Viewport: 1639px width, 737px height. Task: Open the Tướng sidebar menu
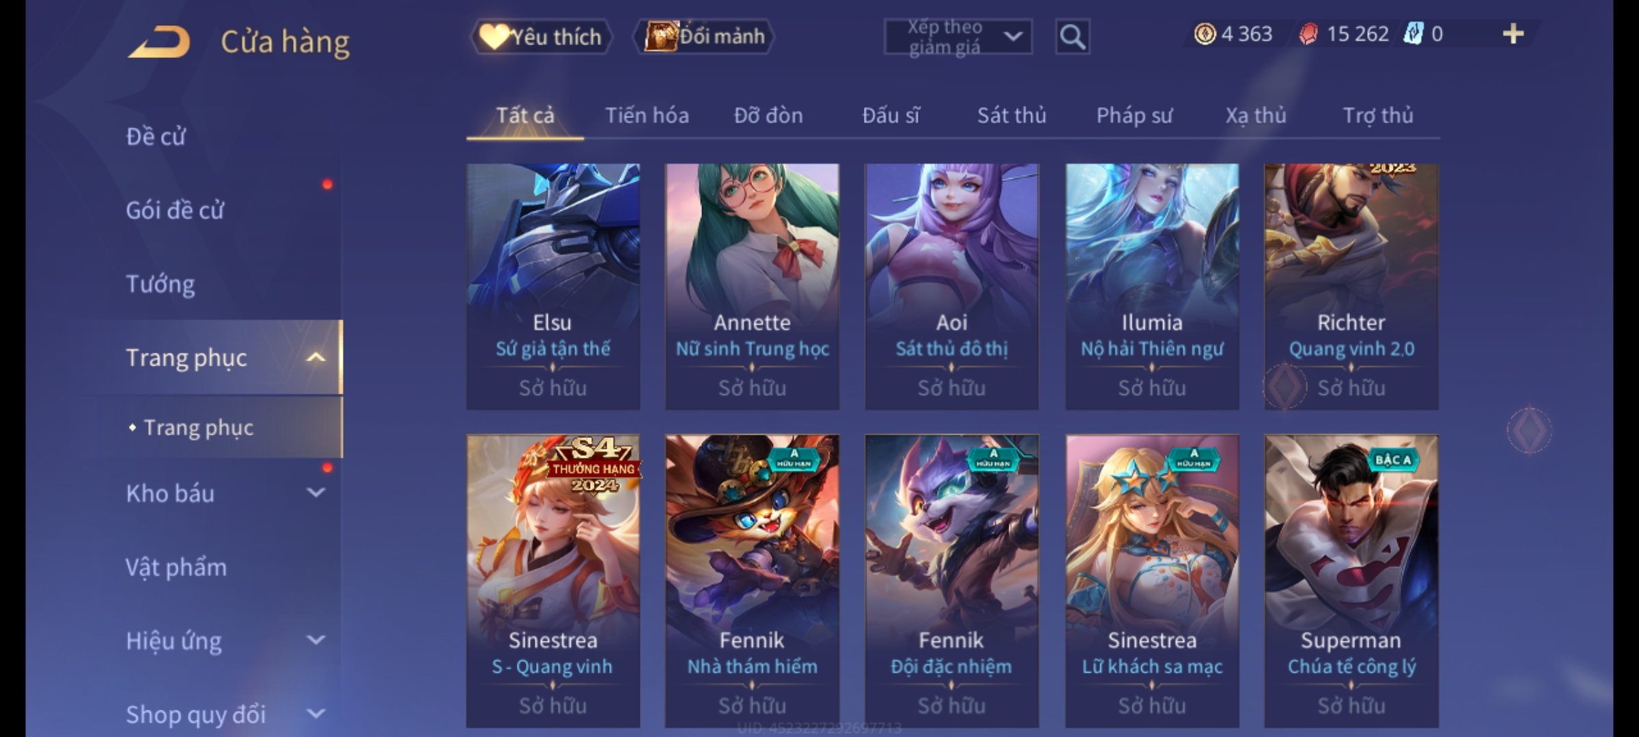[160, 284]
